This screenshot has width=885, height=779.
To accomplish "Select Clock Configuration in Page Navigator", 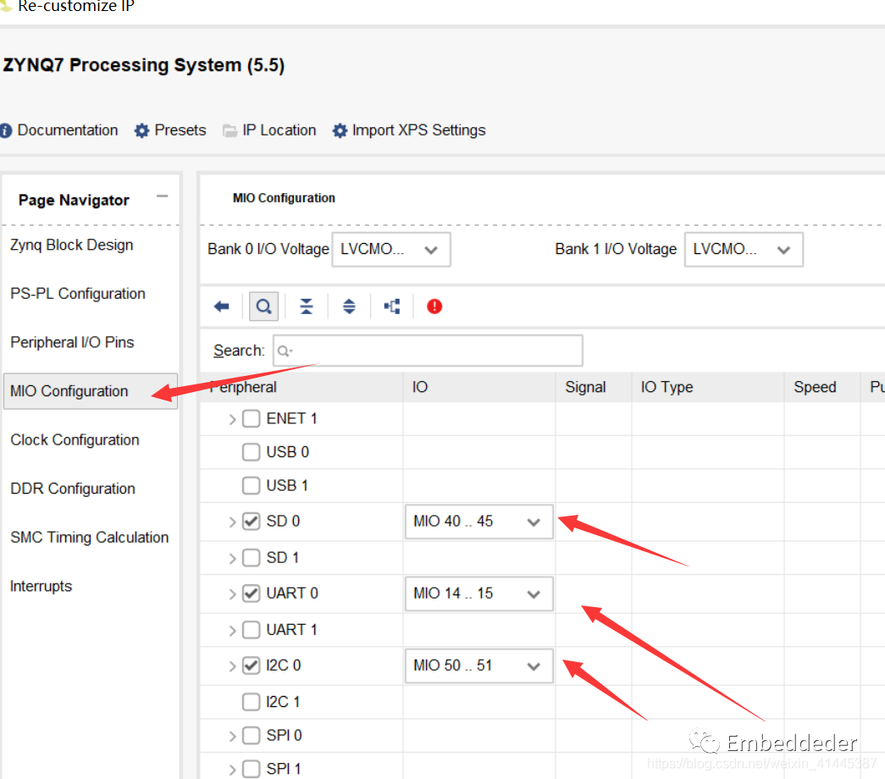I will tap(75, 440).
